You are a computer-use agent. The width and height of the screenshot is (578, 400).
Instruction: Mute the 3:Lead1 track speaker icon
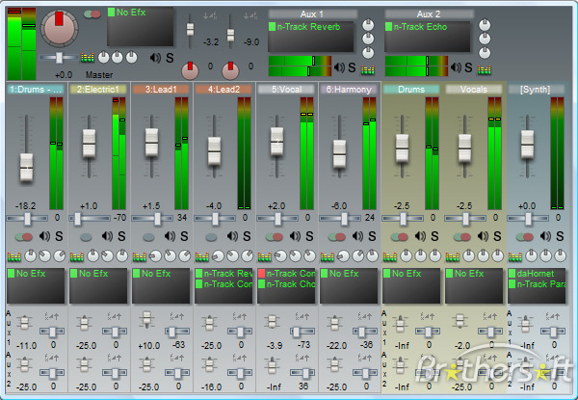click(170, 236)
